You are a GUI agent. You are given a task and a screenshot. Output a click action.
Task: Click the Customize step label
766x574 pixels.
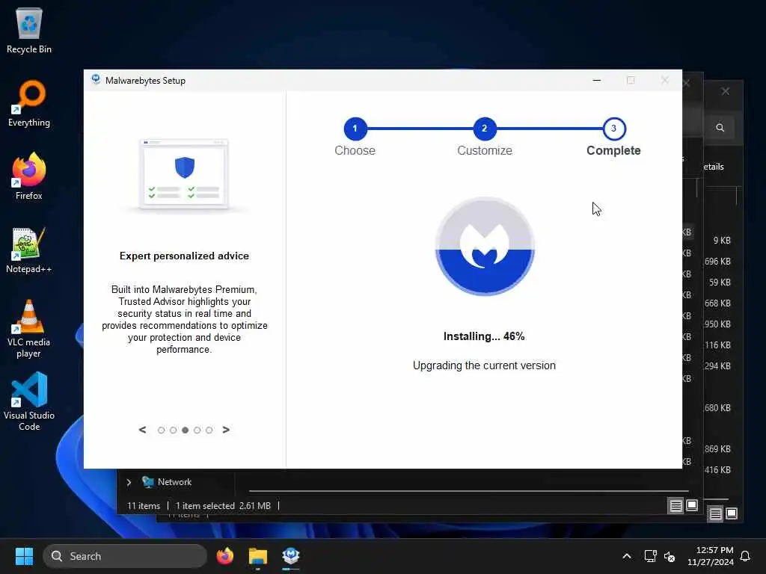[485, 150]
